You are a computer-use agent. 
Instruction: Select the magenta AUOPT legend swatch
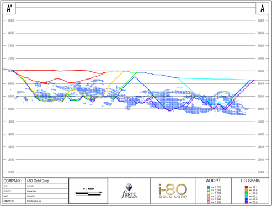click(209, 202)
